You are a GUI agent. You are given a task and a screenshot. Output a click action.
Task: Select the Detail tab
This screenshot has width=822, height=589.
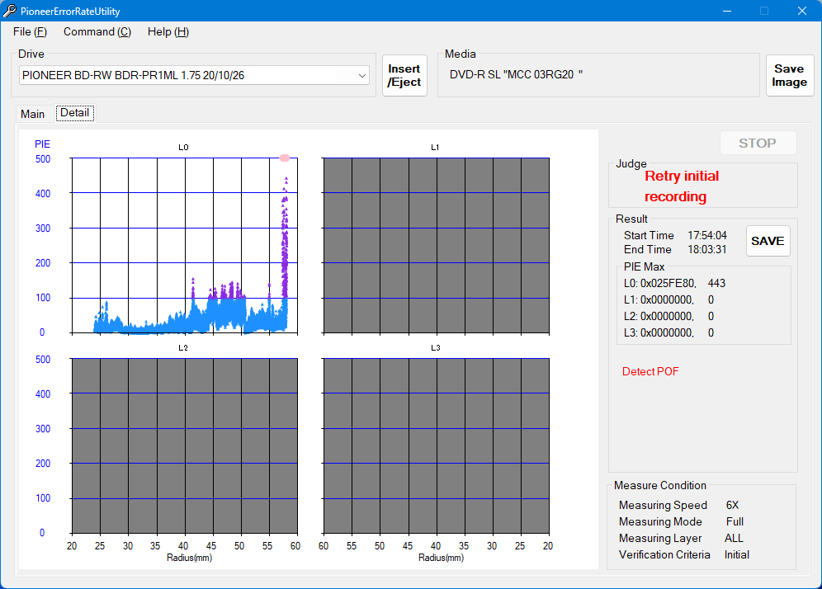click(x=75, y=113)
